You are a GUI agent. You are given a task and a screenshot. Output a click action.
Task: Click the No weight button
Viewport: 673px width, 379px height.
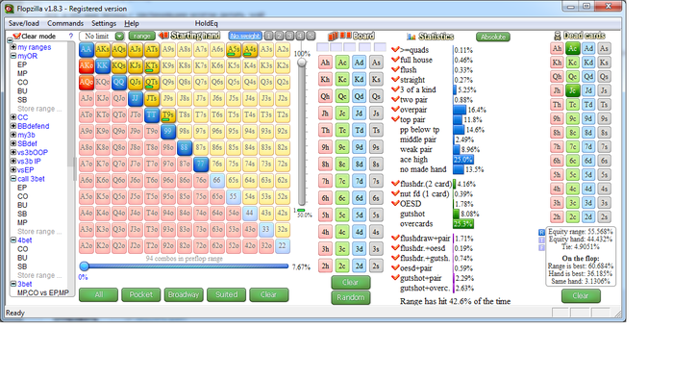245,36
